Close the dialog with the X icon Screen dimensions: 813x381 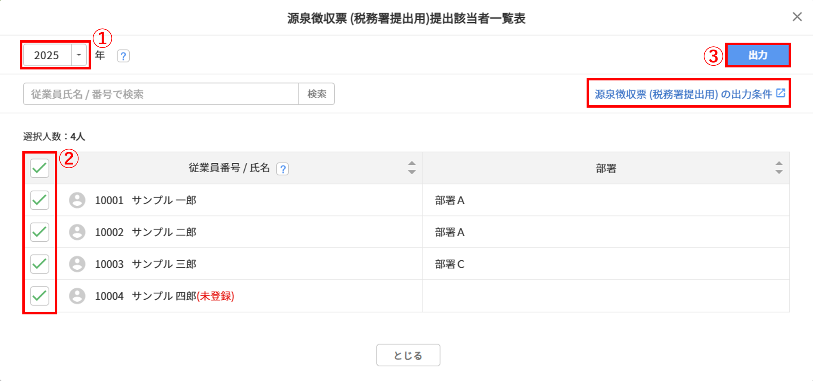click(x=797, y=17)
